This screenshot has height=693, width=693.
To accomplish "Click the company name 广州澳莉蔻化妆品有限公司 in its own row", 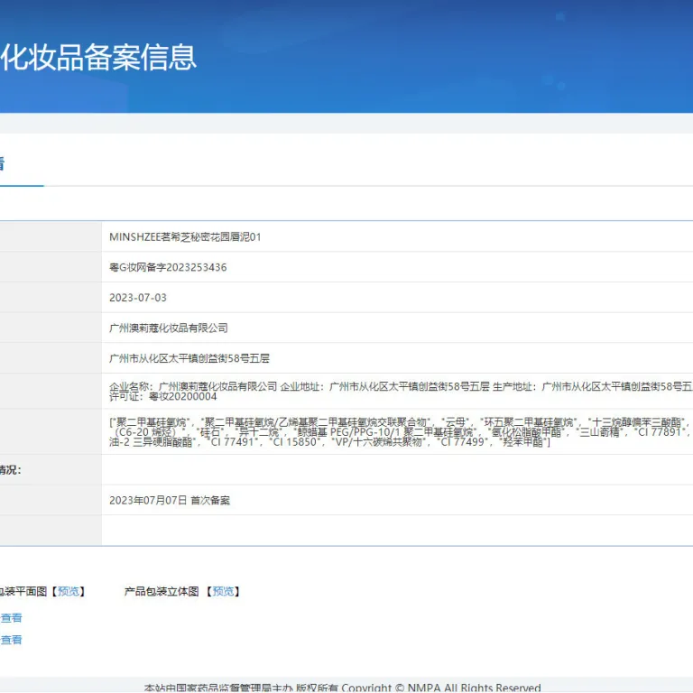I will tap(169, 328).
